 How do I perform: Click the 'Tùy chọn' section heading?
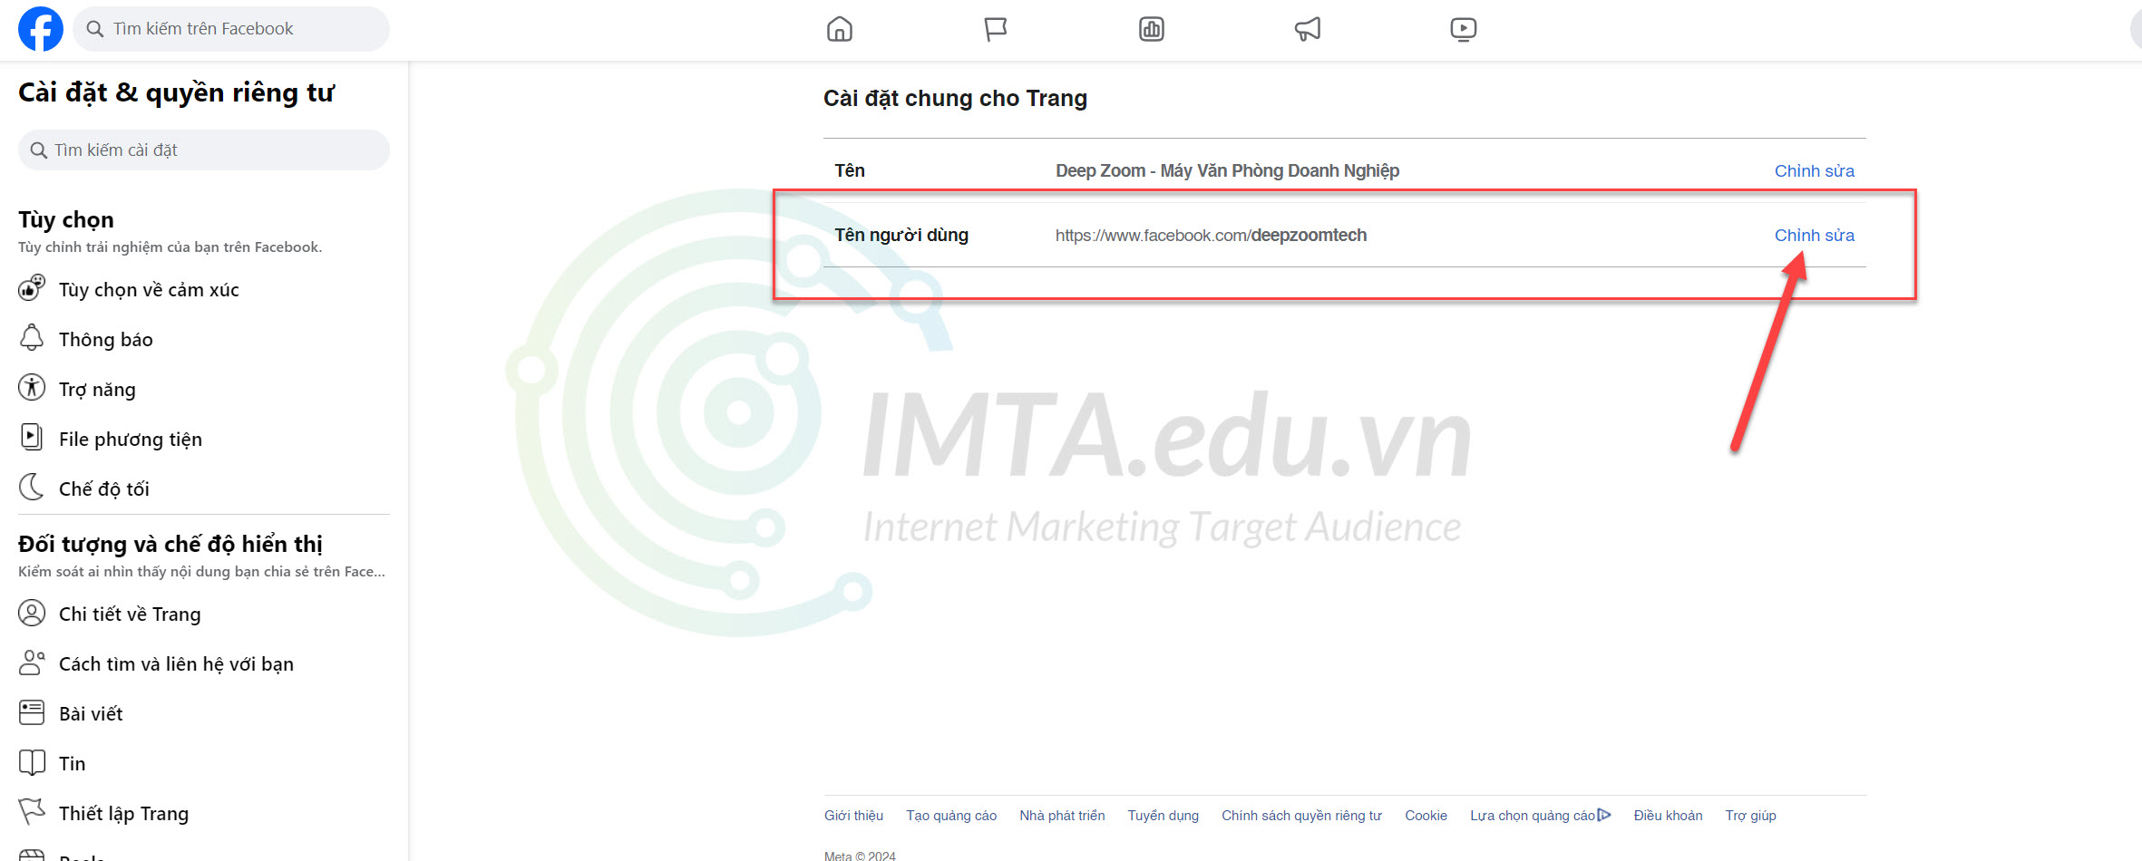tap(66, 220)
